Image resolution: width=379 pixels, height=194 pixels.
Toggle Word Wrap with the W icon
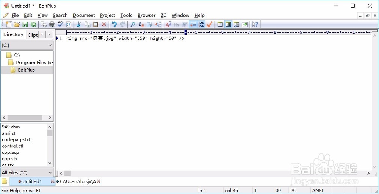click(185, 24)
